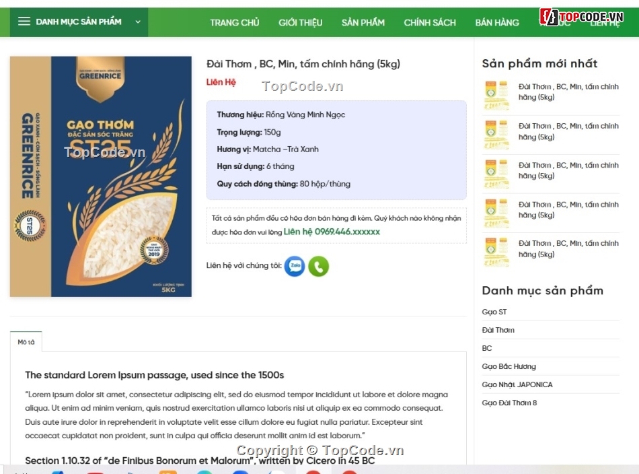Viewport: 639px width, 474px height.
Task: Select the BC category link
Action: tap(487, 348)
